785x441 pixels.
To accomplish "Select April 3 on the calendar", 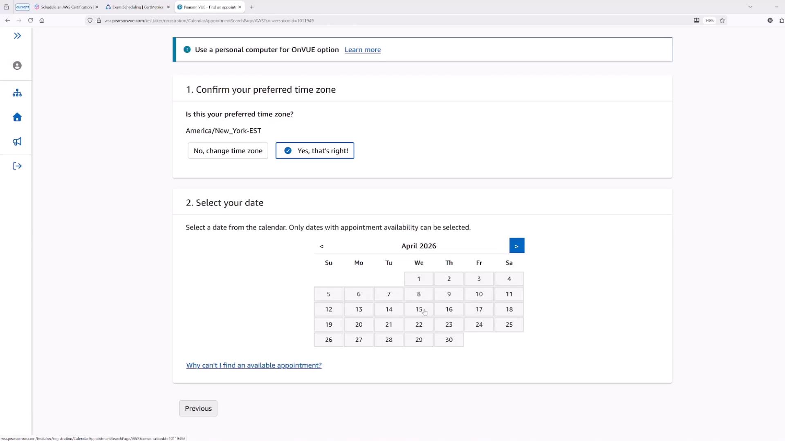I will pyautogui.click(x=479, y=279).
